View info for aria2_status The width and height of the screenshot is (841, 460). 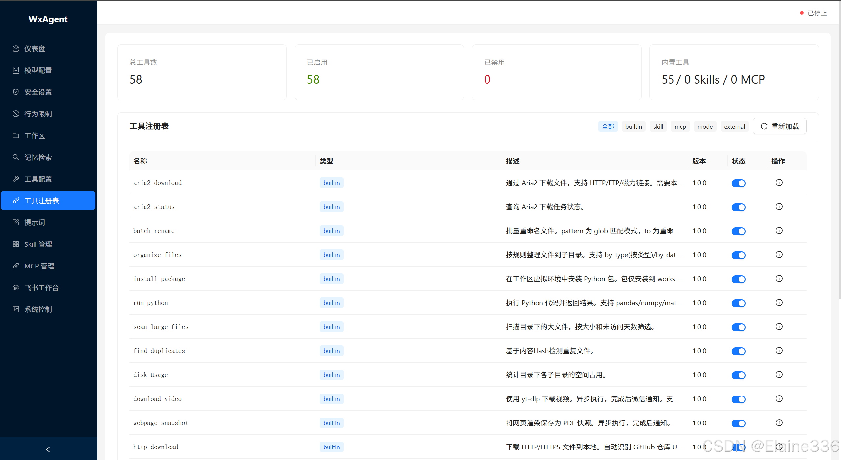click(x=779, y=207)
